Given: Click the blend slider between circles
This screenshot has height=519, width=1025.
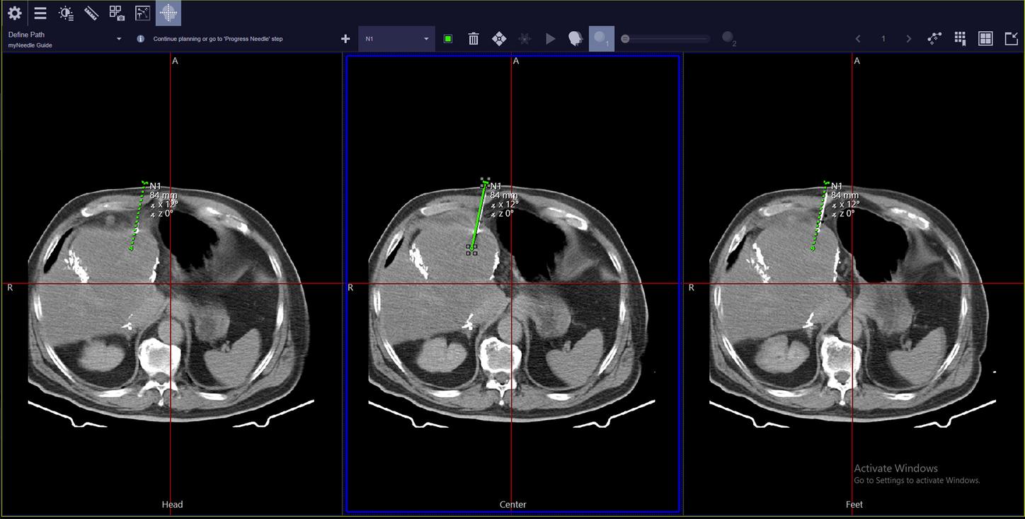Looking at the screenshot, I should (x=665, y=39).
